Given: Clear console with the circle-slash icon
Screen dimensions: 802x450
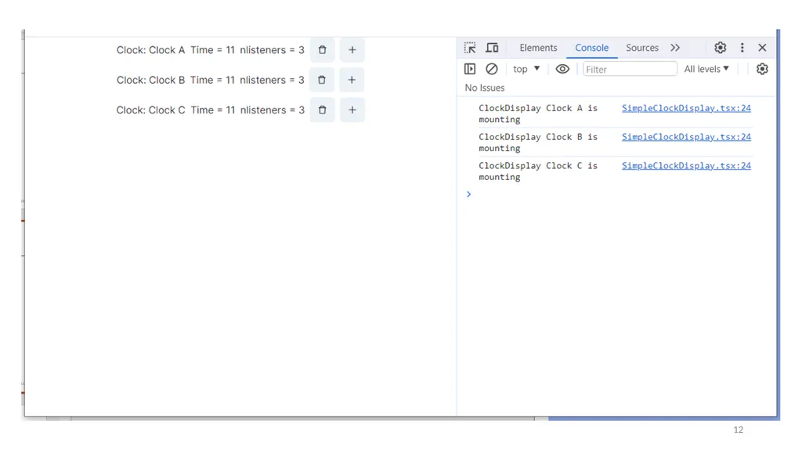Looking at the screenshot, I should 492,69.
